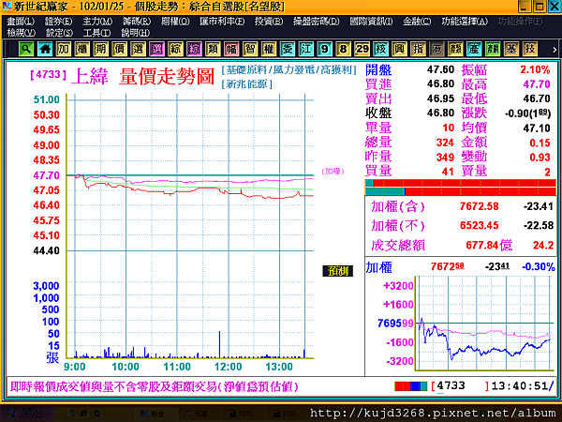Click the 成交總額 value 677.84億
The image size is (562, 422).
[x=489, y=246]
